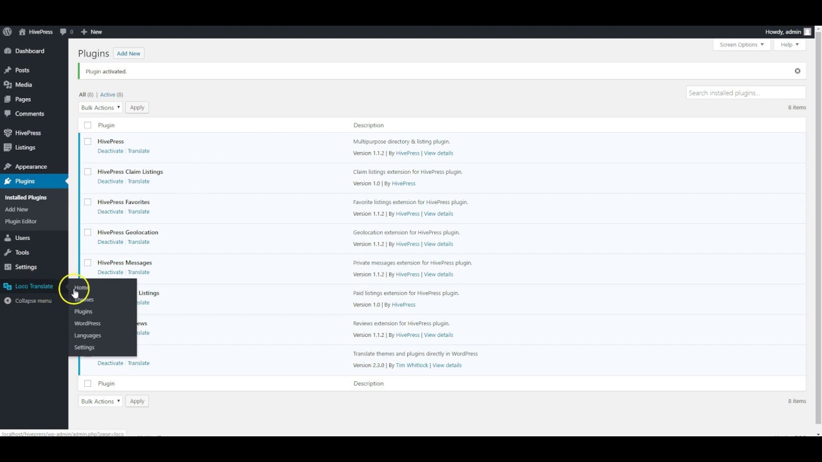This screenshot has height=462, width=822.
Task: Select Languages in Loco Translate flyout
Action: [x=87, y=336]
